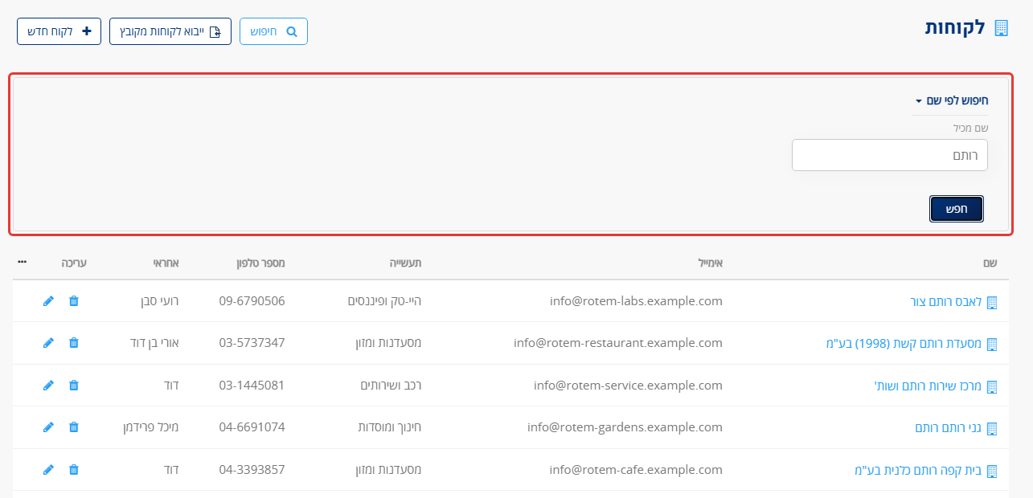Edit the בית קפה רותם כלנית row

pos(48,469)
